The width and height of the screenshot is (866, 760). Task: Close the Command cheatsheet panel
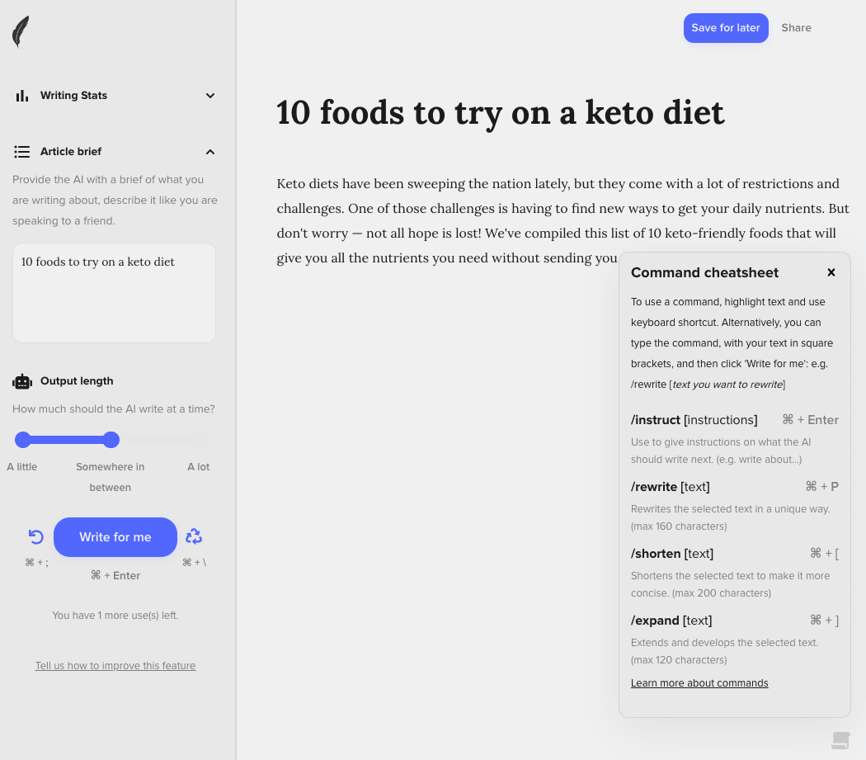tap(831, 272)
